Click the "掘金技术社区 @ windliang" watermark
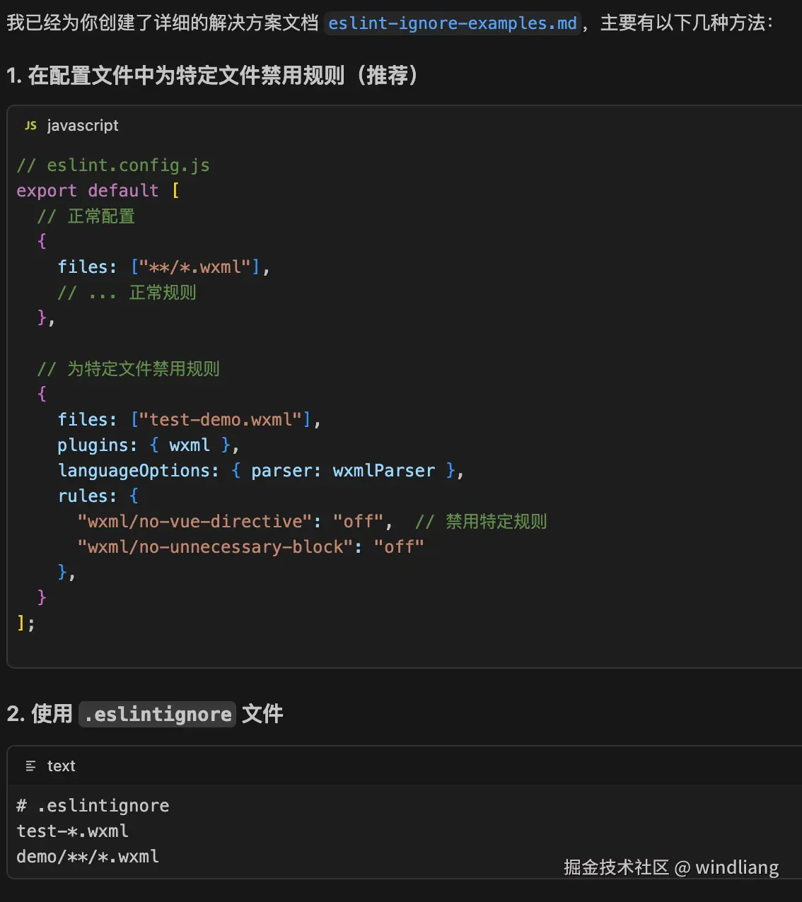This screenshot has height=902, width=802. (671, 867)
